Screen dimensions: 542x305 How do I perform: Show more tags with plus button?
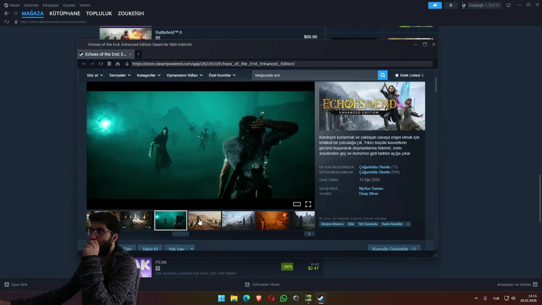[x=408, y=224]
